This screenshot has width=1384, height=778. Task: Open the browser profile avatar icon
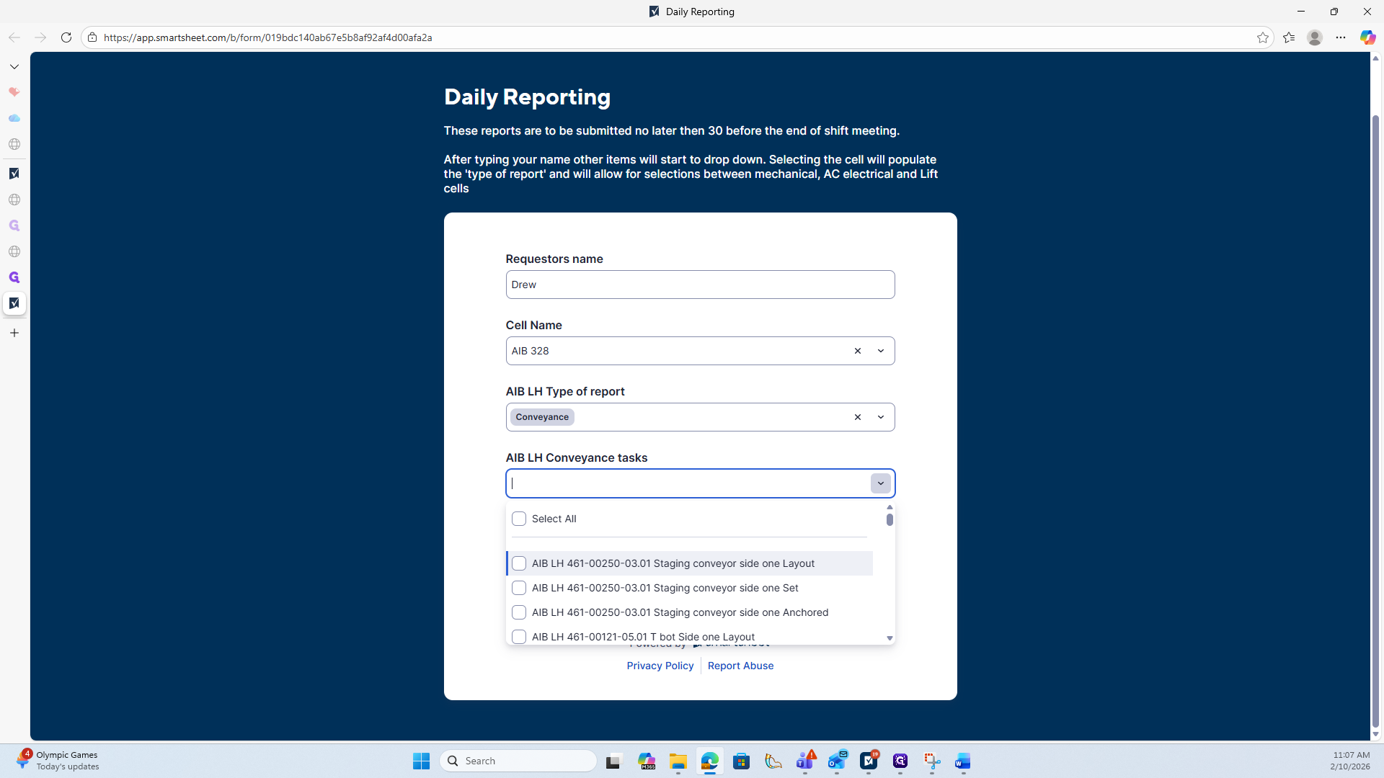[1314, 37]
